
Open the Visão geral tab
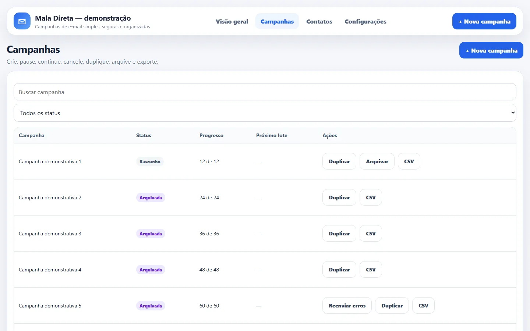tap(232, 21)
